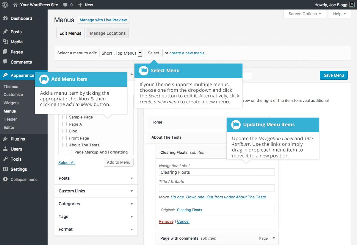Open the comments bubble icon in the admin bar
Image resolution: width=357 pixels, height=245 pixels.
coord(65,5)
